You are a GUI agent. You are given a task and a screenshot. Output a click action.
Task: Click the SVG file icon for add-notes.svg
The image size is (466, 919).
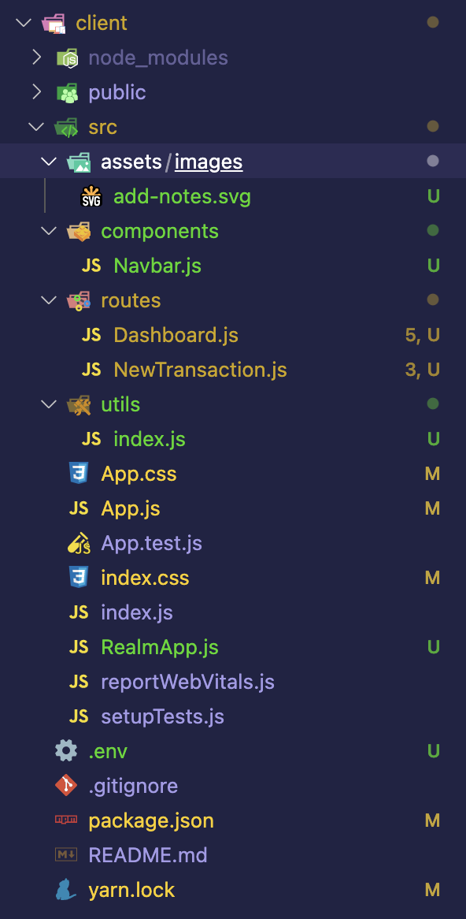pyautogui.click(x=91, y=196)
